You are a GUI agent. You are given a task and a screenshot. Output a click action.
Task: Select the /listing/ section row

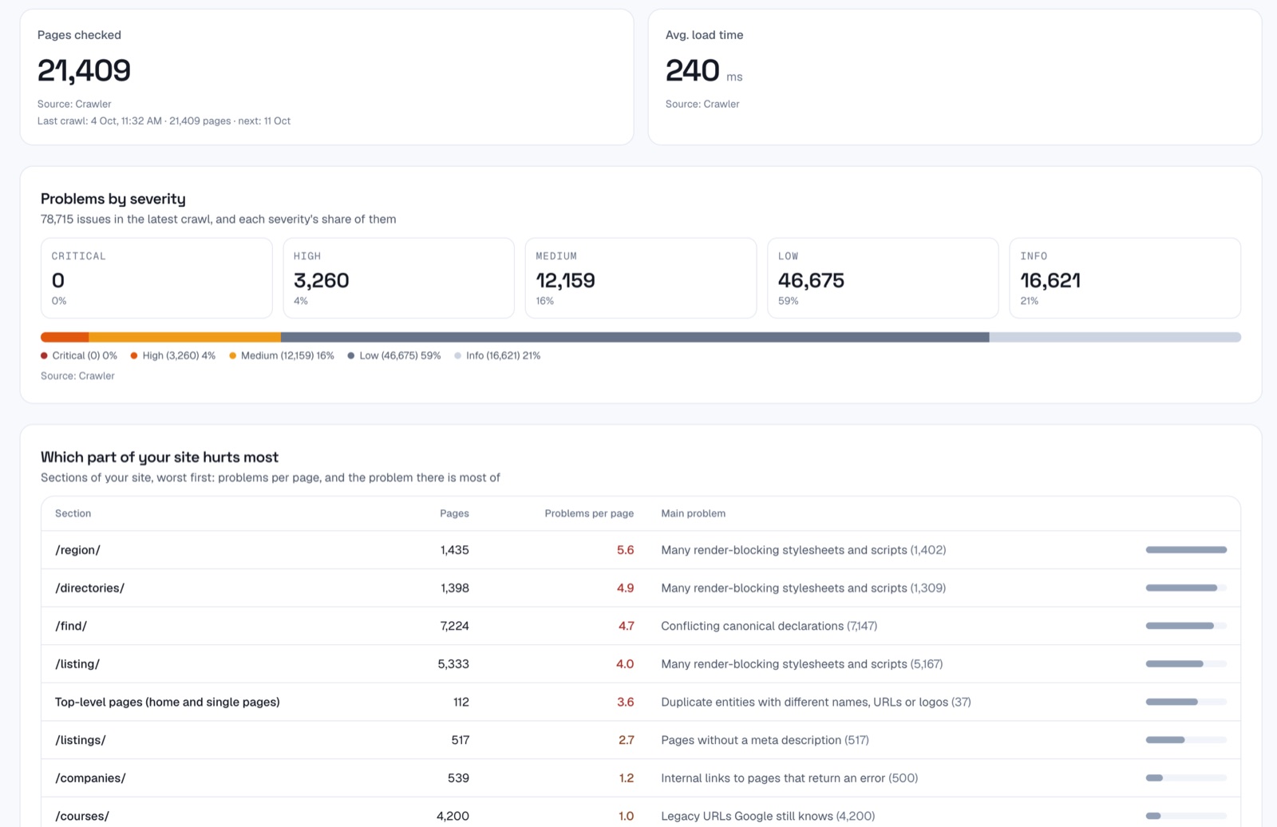tap(641, 663)
